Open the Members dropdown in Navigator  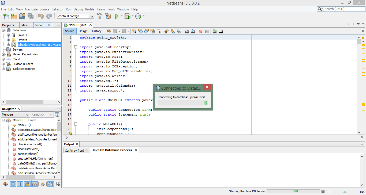[16, 114]
